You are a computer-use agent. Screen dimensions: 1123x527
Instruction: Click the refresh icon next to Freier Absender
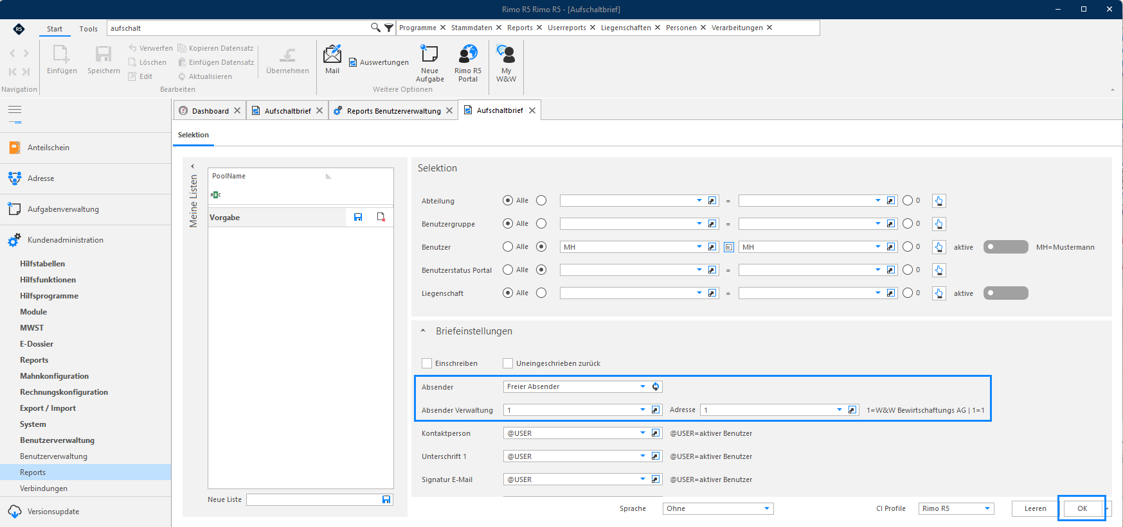tap(656, 386)
